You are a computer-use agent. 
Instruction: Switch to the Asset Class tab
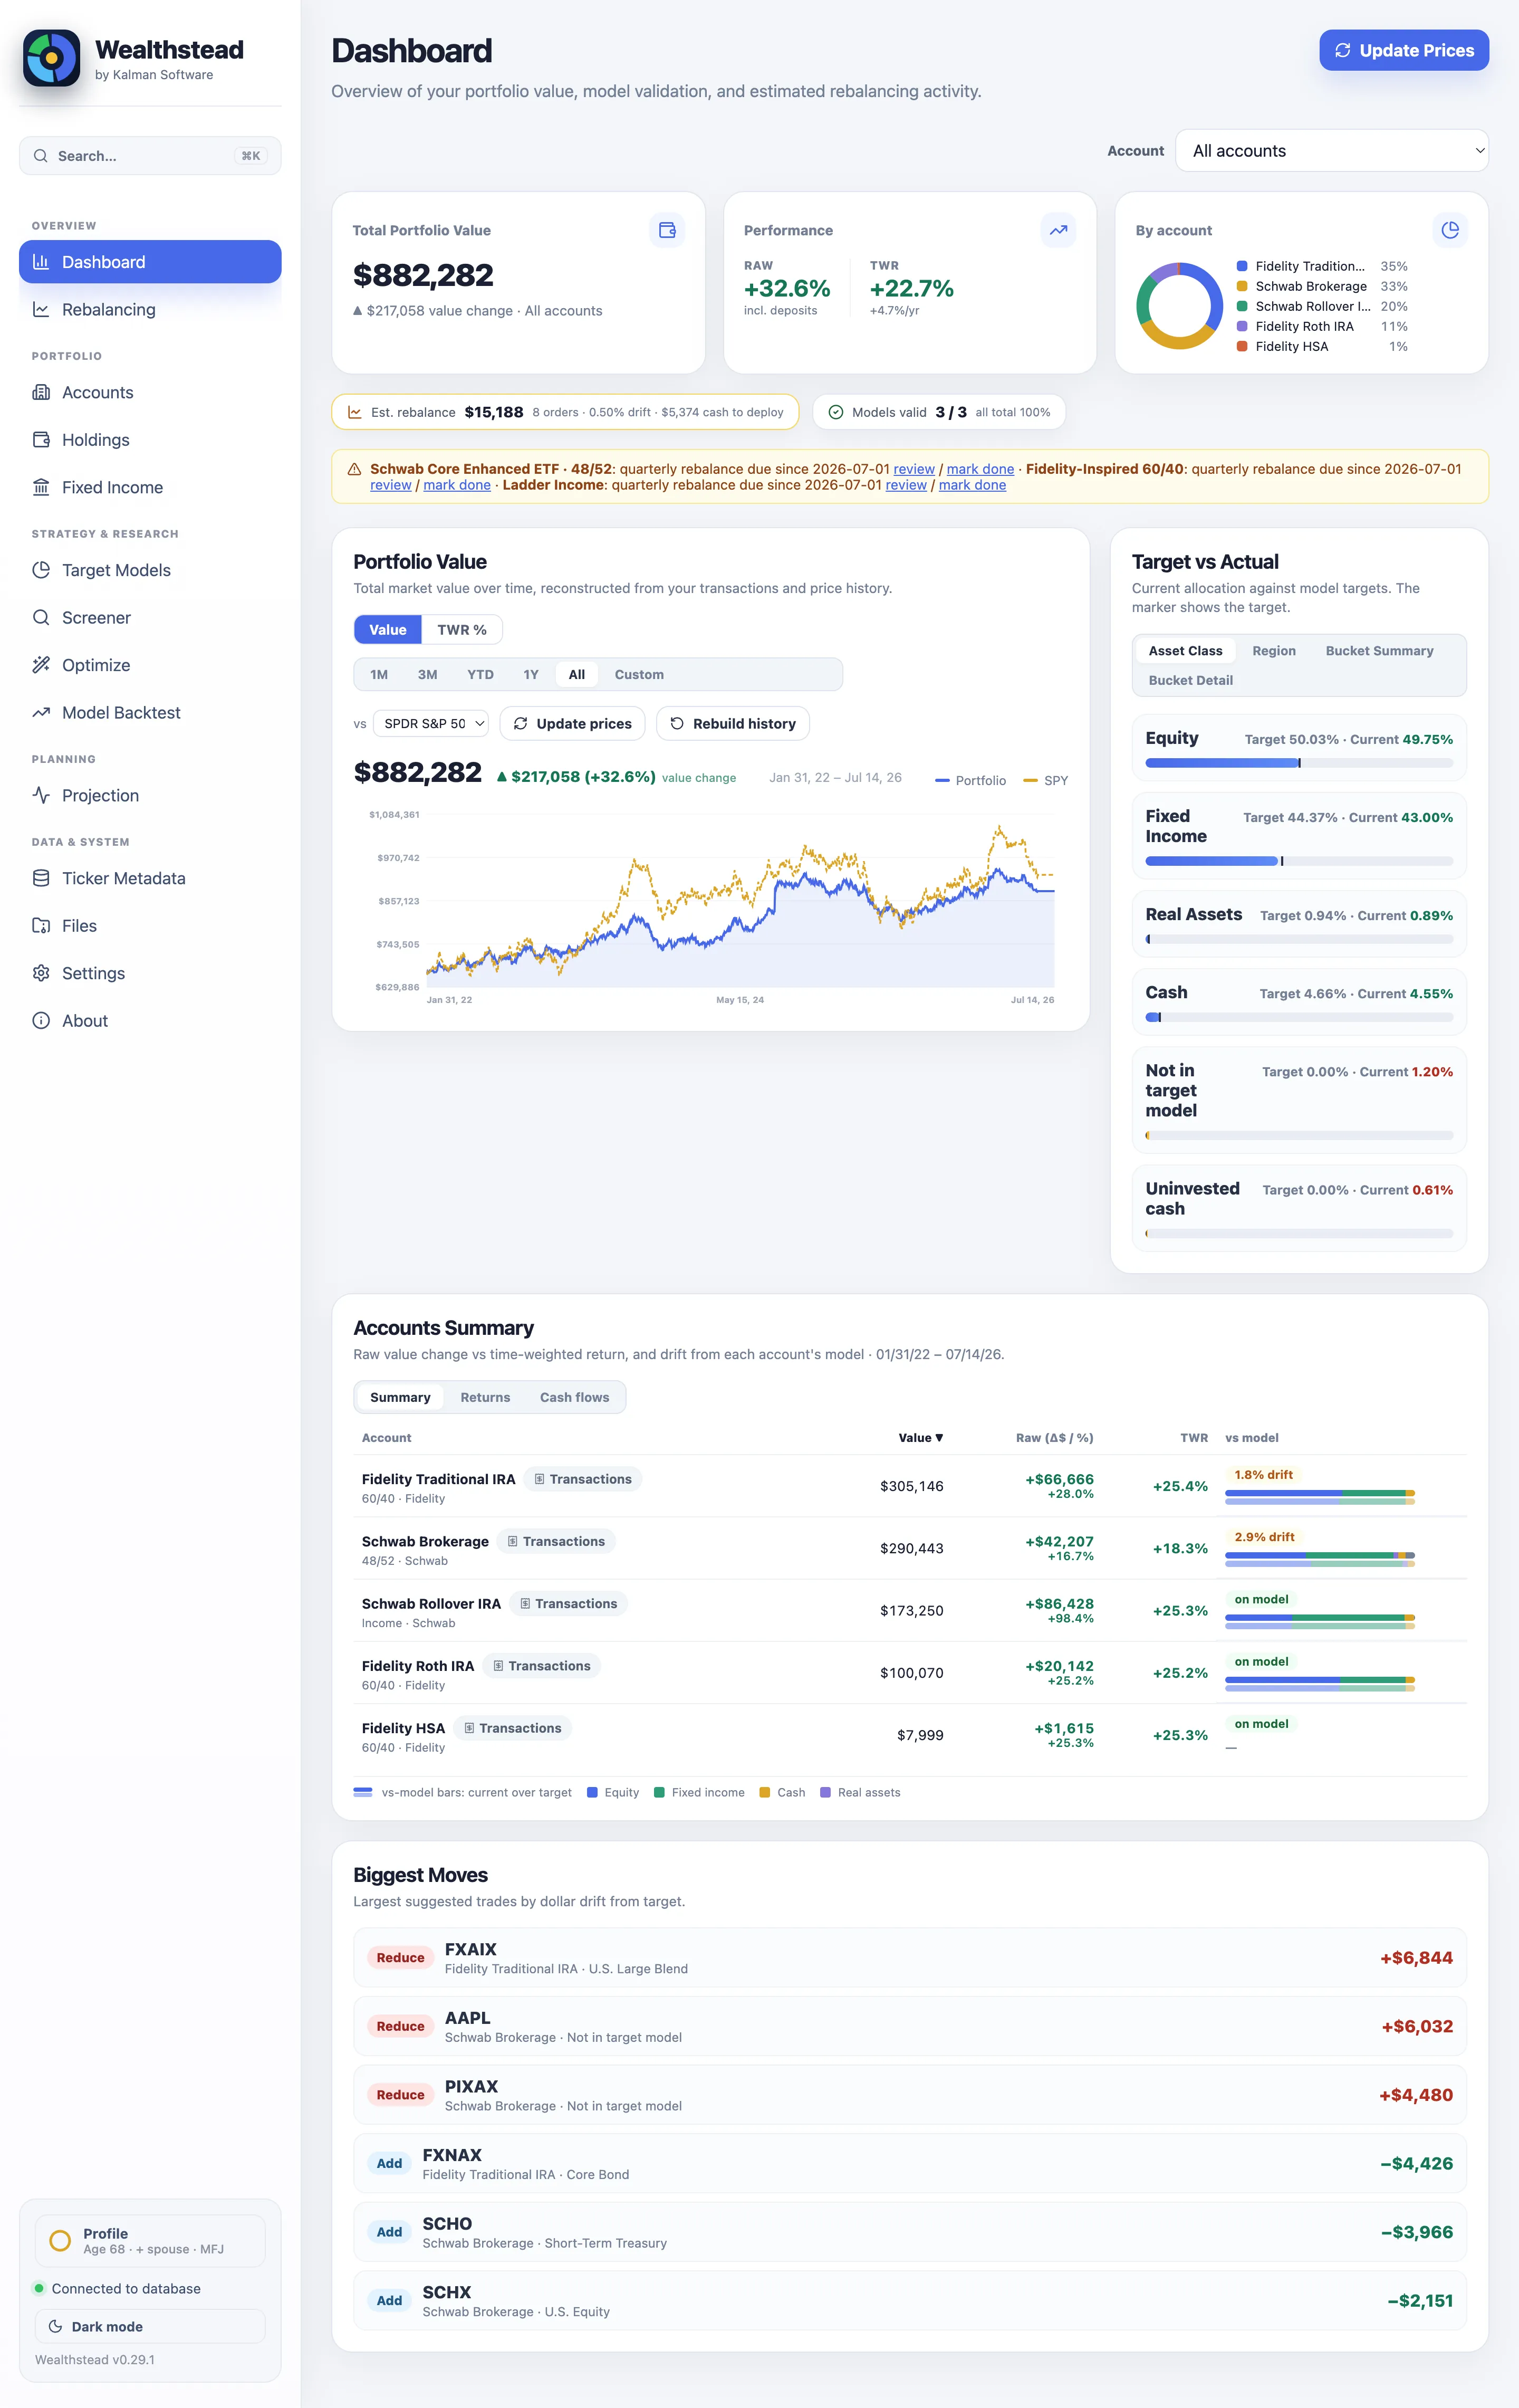1185,651
